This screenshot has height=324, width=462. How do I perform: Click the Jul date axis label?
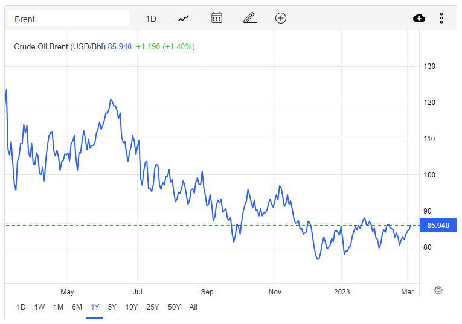click(137, 292)
